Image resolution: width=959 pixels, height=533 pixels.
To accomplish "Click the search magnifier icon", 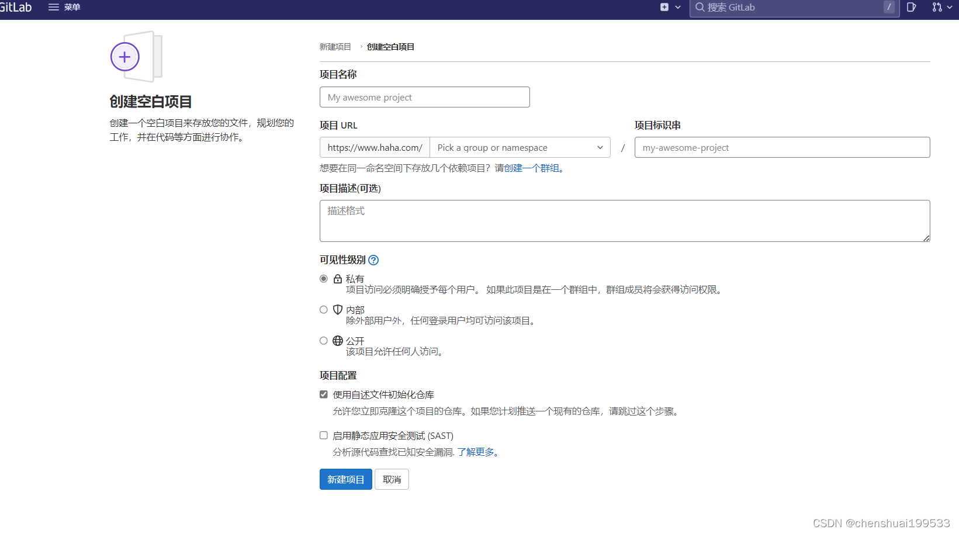I will pyautogui.click(x=700, y=7).
